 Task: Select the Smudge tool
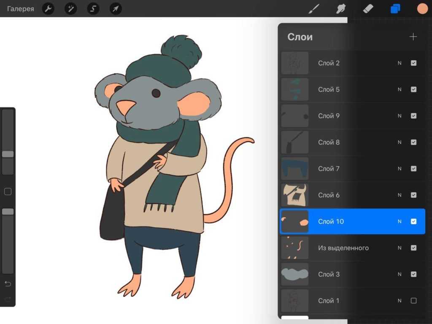pos(341,8)
